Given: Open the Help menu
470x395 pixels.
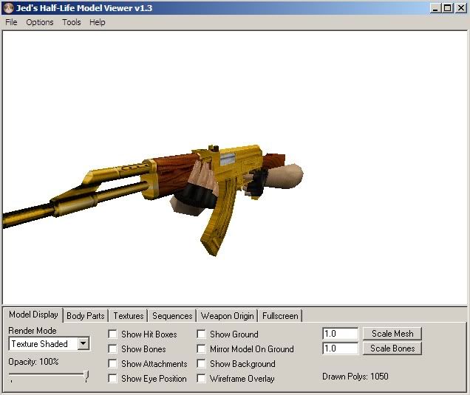Looking at the screenshot, I should (x=97, y=22).
